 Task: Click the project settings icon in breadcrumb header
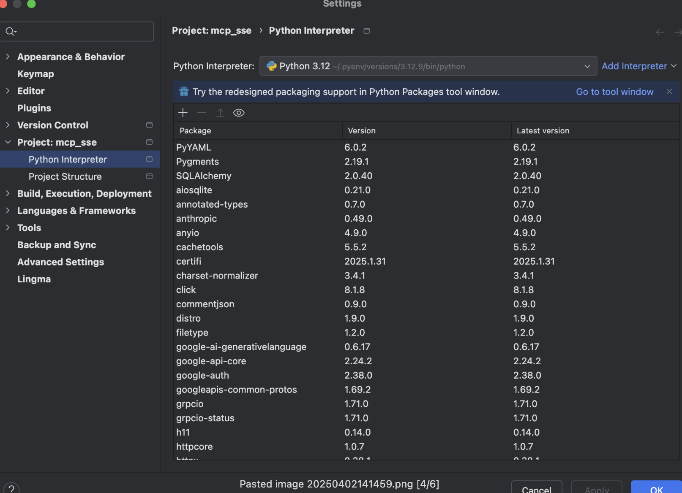(x=367, y=31)
